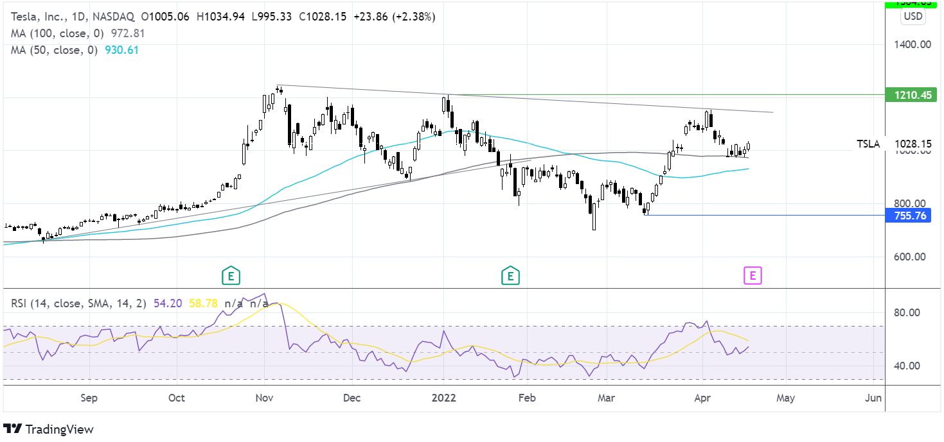Image resolution: width=944 pixels, height=442 pixels.
Task: Click the green earnings E marker in late January
Action: click(x=510, y=276)
